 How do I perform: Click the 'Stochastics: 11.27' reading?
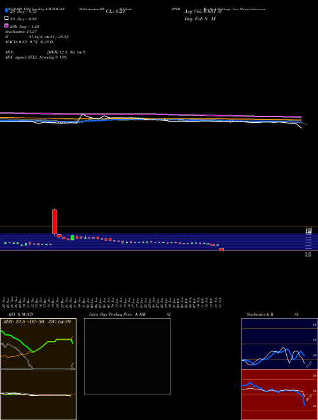(x=20, y=32)
